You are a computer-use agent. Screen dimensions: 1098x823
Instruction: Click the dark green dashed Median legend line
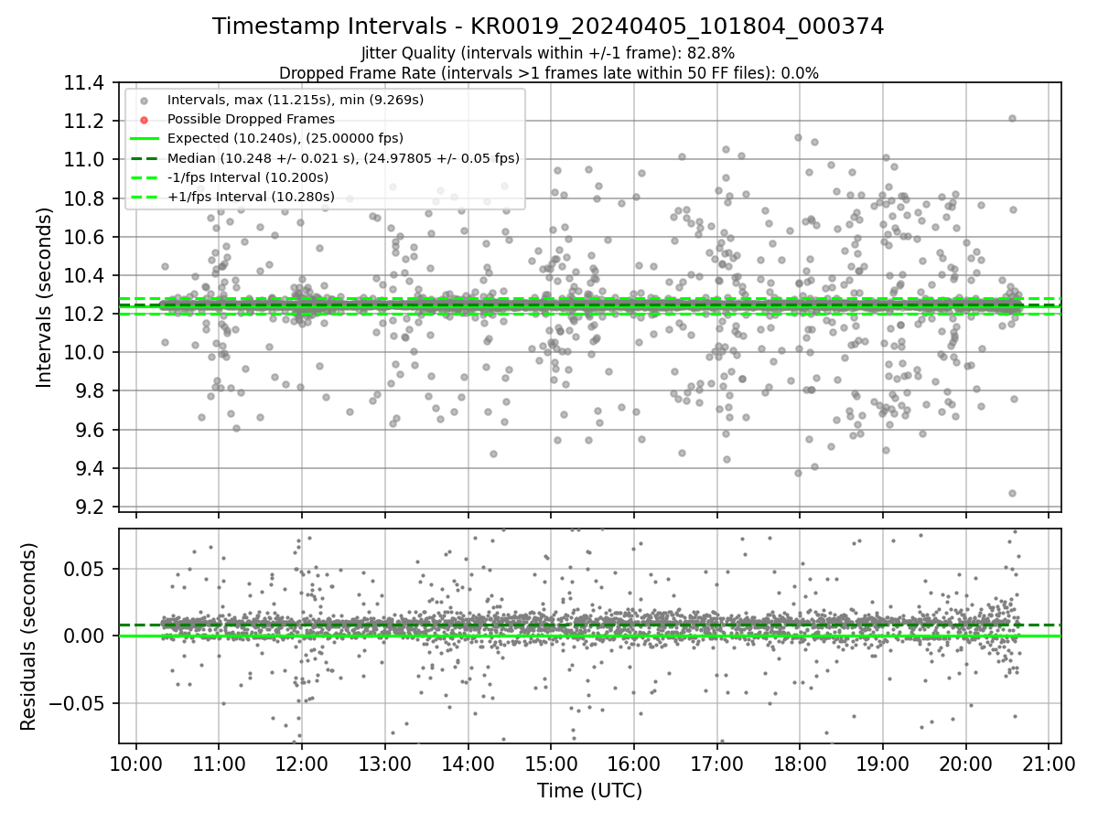[x=145, y=158]
